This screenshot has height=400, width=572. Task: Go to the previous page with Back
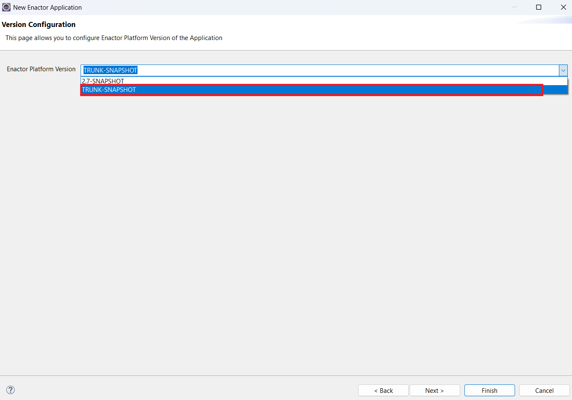tap(383, 390)
